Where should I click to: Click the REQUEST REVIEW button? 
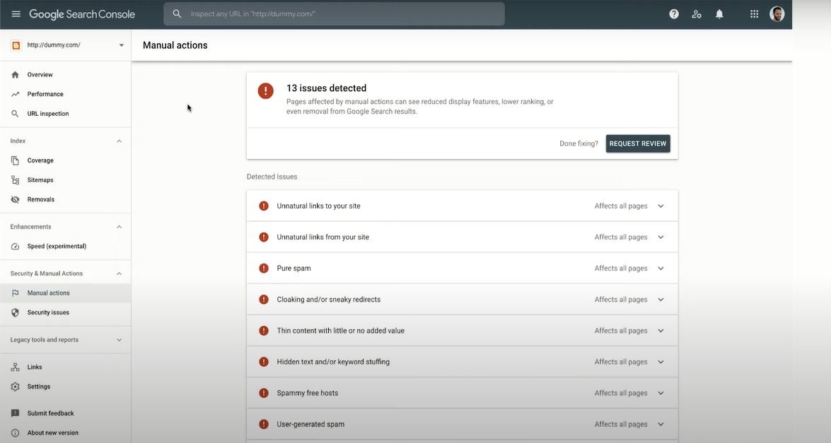coord(637,143)
